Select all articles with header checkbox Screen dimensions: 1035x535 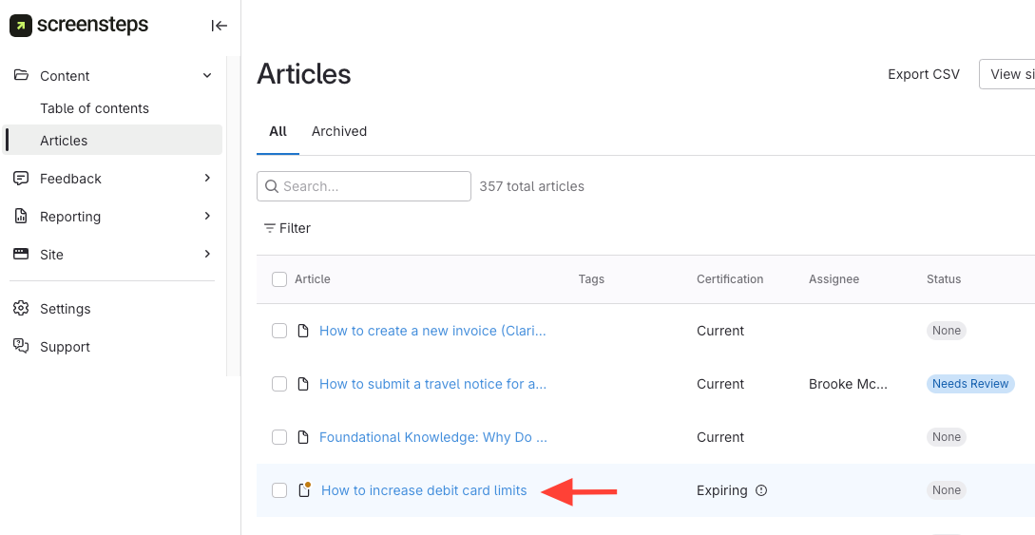[x=279, y=279]
